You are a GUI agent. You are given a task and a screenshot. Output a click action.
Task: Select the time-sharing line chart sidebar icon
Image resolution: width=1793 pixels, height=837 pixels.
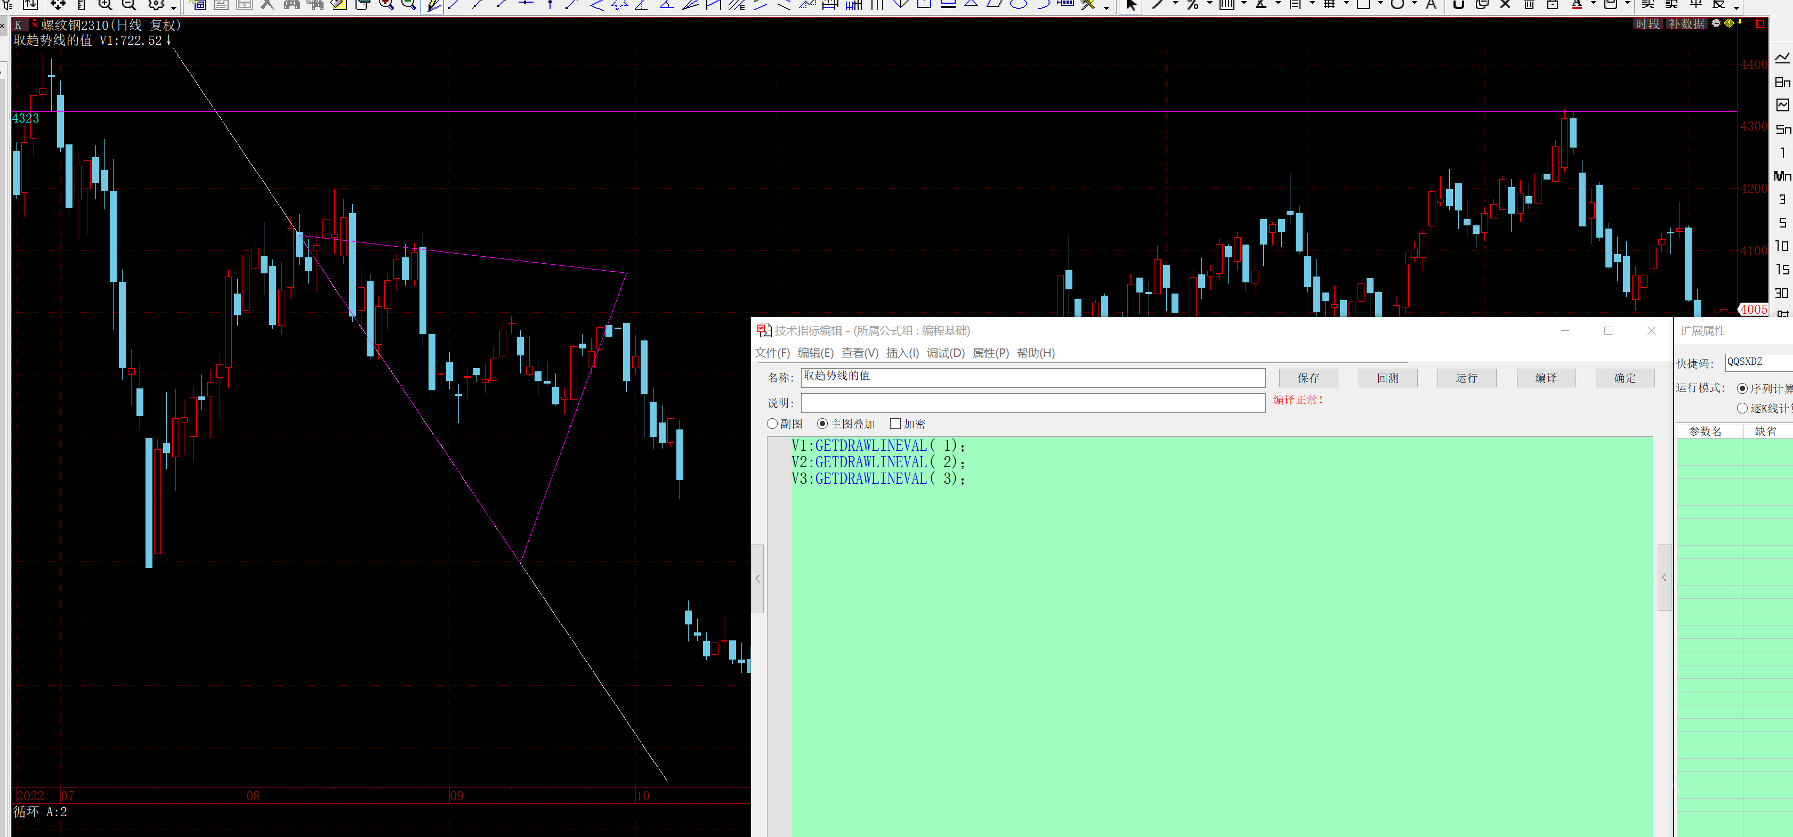coord(1782,58)
